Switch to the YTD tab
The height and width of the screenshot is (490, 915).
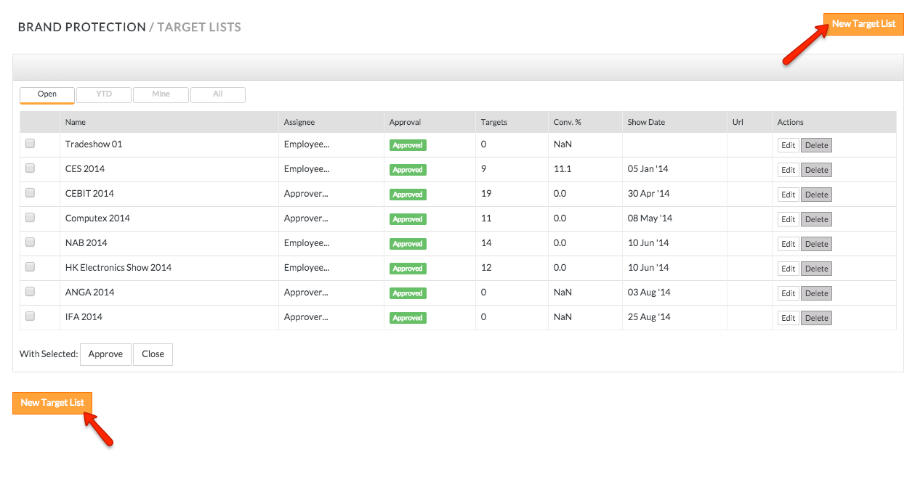(104, 94)
